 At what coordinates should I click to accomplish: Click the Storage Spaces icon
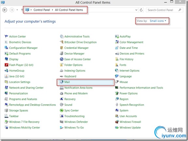click(6, 110)
